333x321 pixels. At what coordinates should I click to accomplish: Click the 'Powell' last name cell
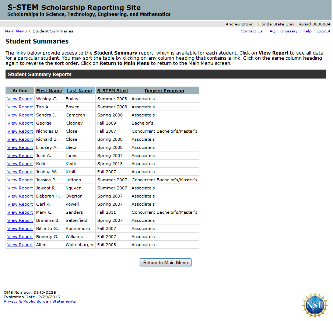[x=80, y=204]
